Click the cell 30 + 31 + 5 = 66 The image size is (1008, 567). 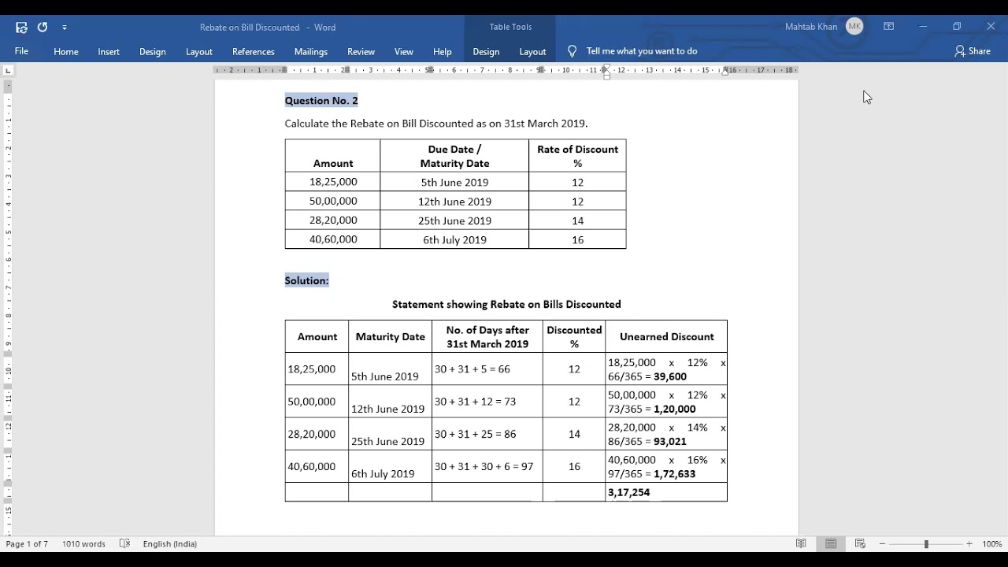point(487,369)
